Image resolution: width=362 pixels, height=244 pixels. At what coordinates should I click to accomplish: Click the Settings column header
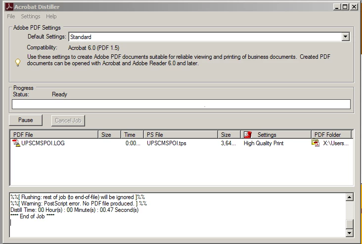(x=276, y=135)
